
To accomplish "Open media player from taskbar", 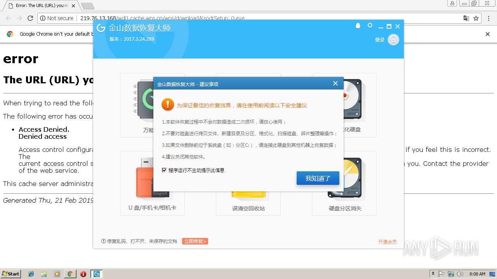I will point(57,274).
